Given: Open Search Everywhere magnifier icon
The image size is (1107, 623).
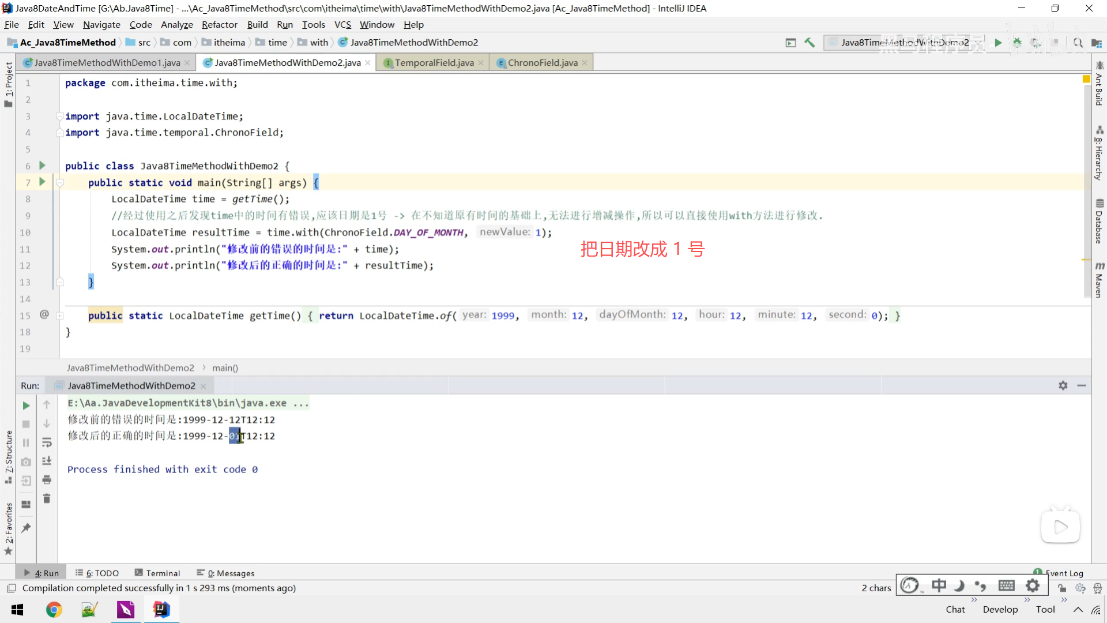Looking at the screenshot, I should point(1078,42).
